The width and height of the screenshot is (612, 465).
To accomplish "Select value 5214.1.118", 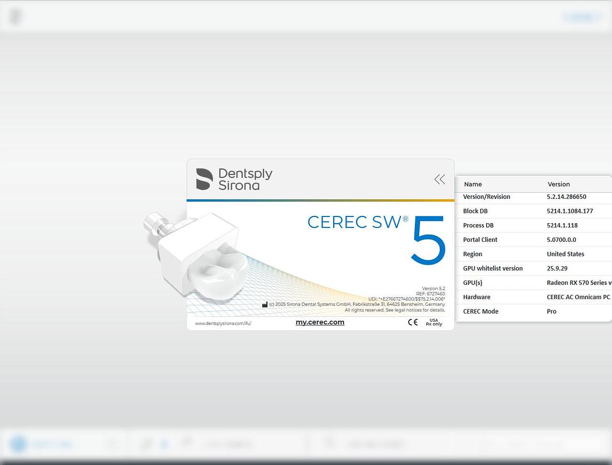I will (x=562, y=226).
